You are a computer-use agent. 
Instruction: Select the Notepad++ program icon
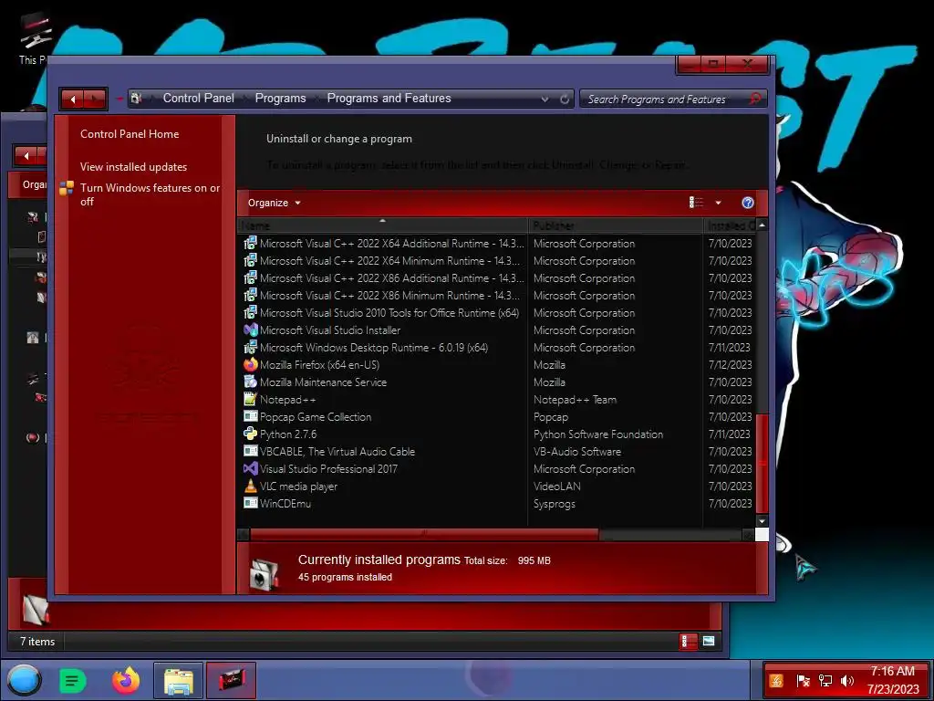coord(251,399)
